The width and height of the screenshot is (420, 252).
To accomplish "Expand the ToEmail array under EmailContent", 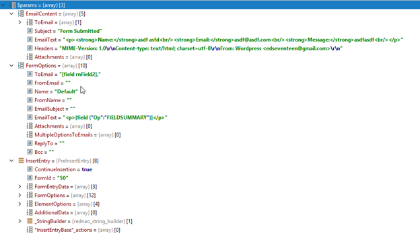I will (x=20, y=22).
